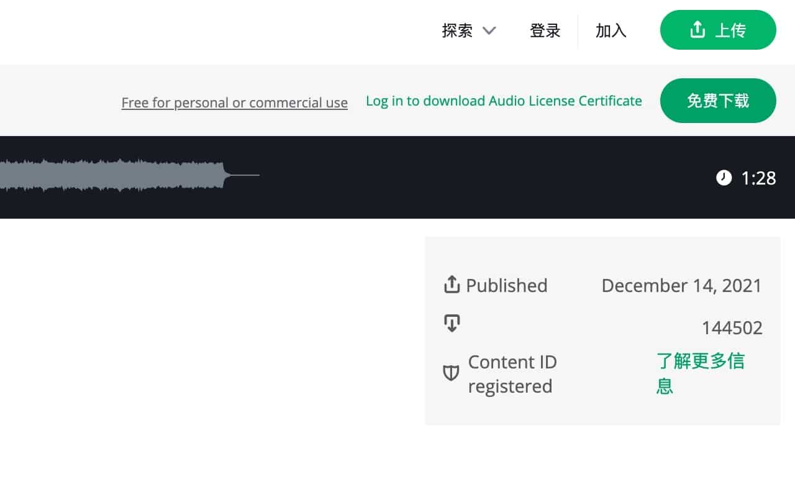Click the 144502 download count
The height and width of the screenshot is (497, 795).
732,327
